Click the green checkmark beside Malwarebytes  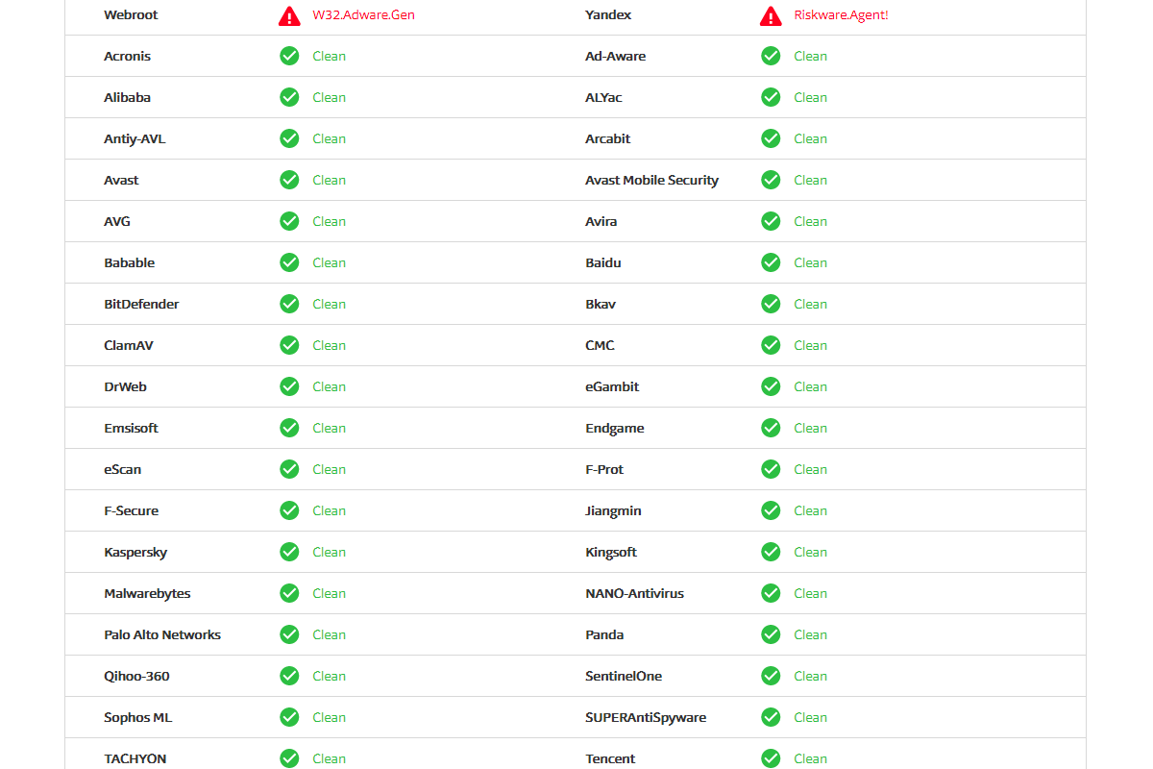click(x=289, y=593)
